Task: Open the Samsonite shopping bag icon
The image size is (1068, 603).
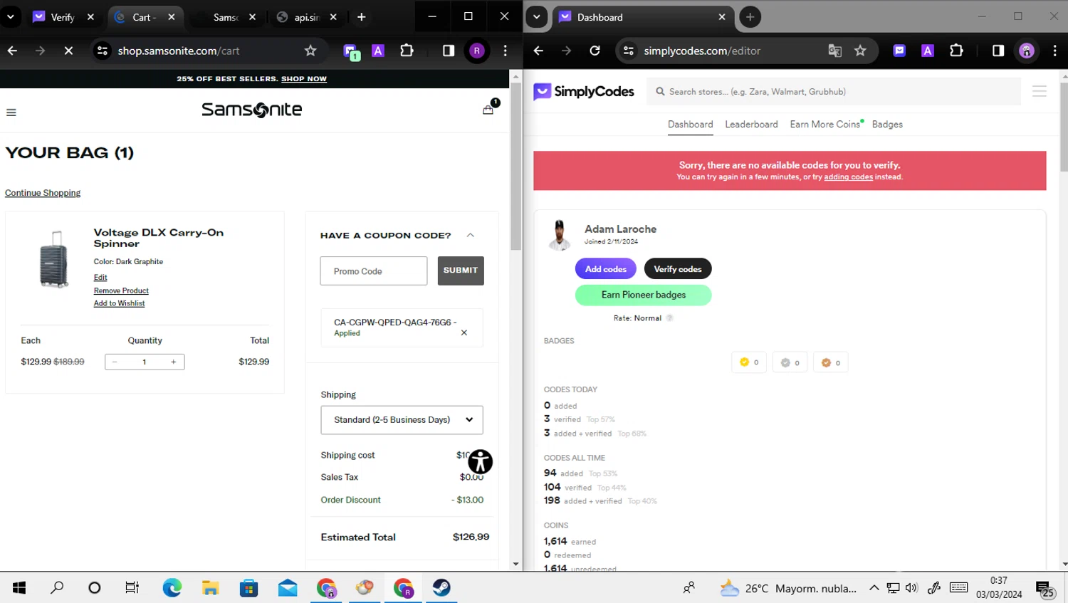Action: [x=488, y=110]
